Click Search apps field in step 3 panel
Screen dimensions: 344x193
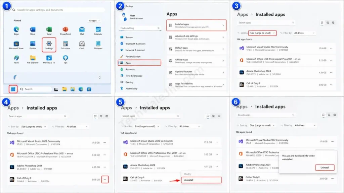tap(266, 22)
